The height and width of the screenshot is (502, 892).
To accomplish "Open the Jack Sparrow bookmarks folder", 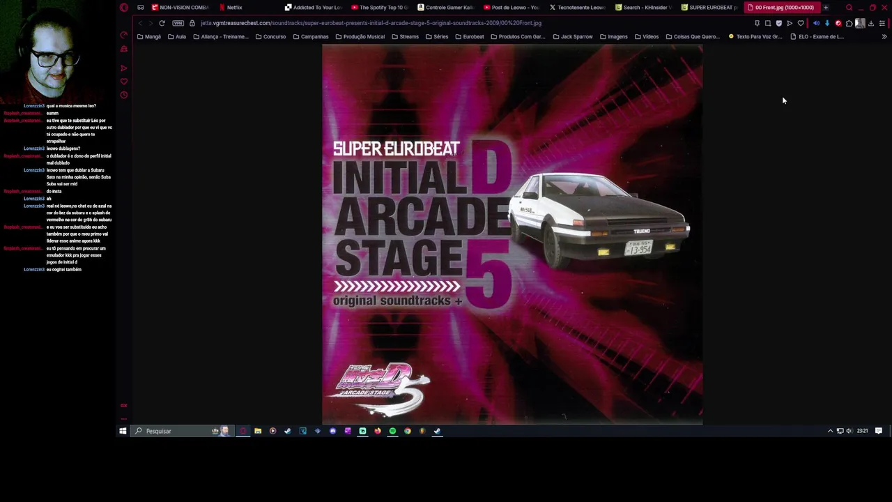I will [573, 37].
